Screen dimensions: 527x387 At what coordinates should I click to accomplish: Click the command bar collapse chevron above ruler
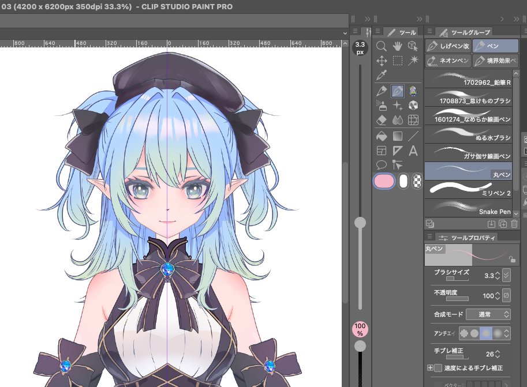[x=345, y=33]
